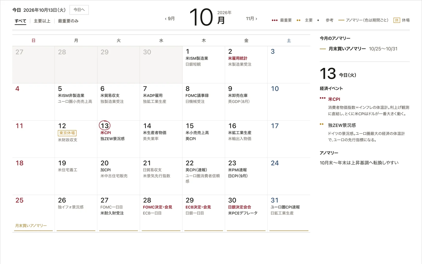
Task: Open FOMC決定・会見 event on the 28th
Action: (x=157, y=207)
